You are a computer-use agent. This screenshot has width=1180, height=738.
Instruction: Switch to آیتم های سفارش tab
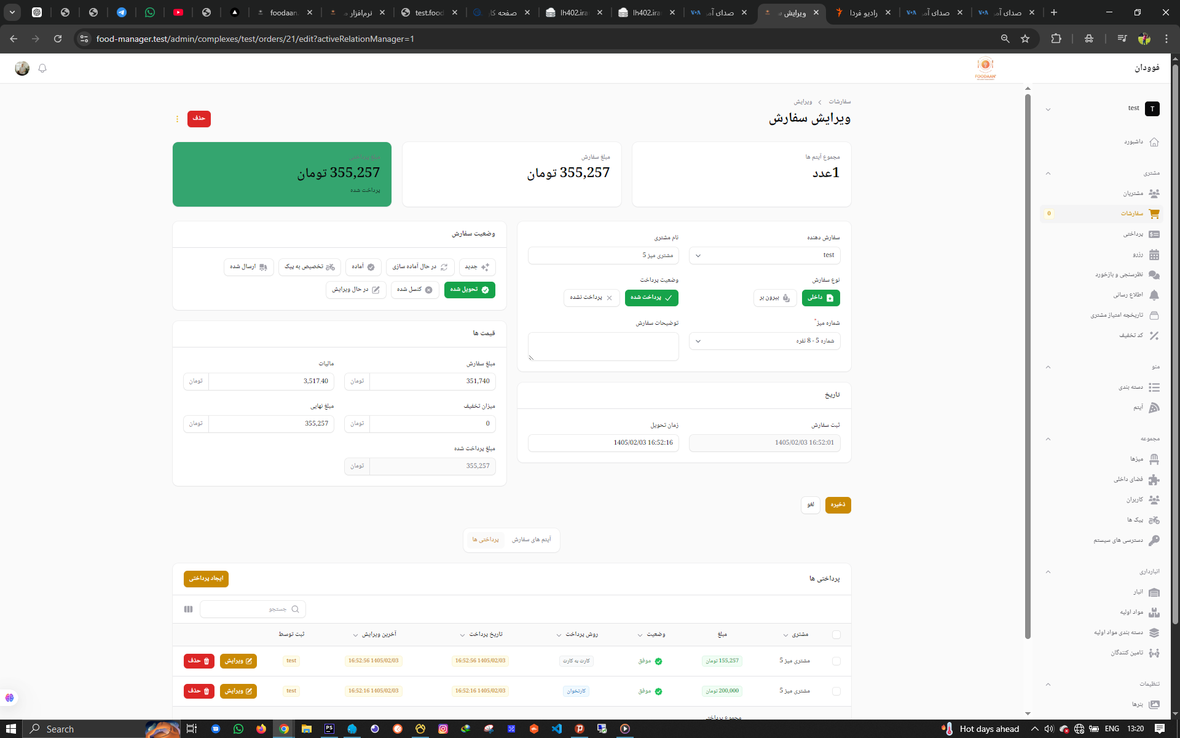coord(532,540)
